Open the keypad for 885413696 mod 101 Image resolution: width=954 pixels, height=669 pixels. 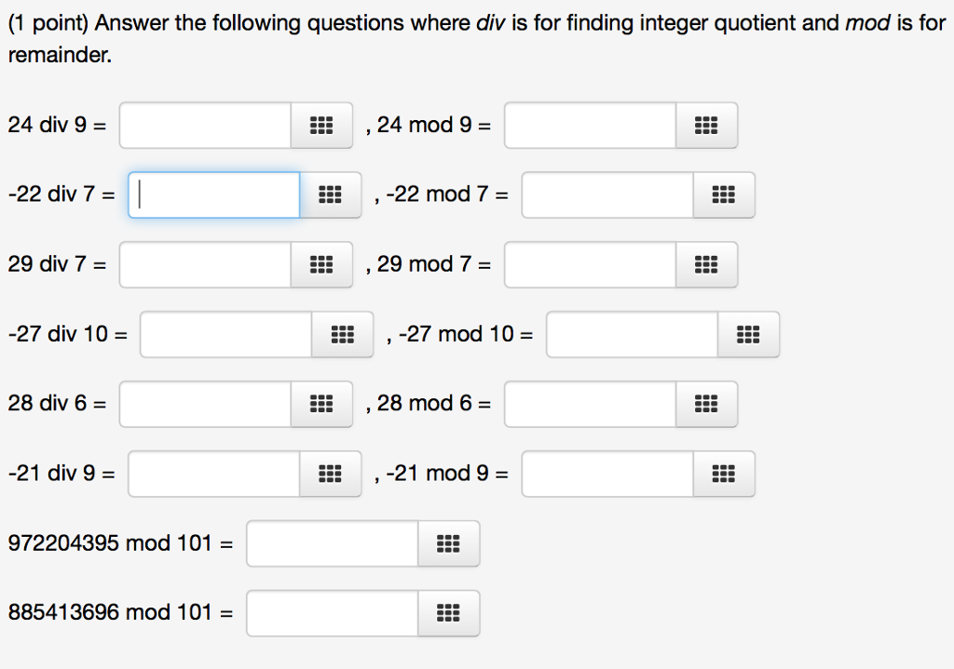point(447,613)
